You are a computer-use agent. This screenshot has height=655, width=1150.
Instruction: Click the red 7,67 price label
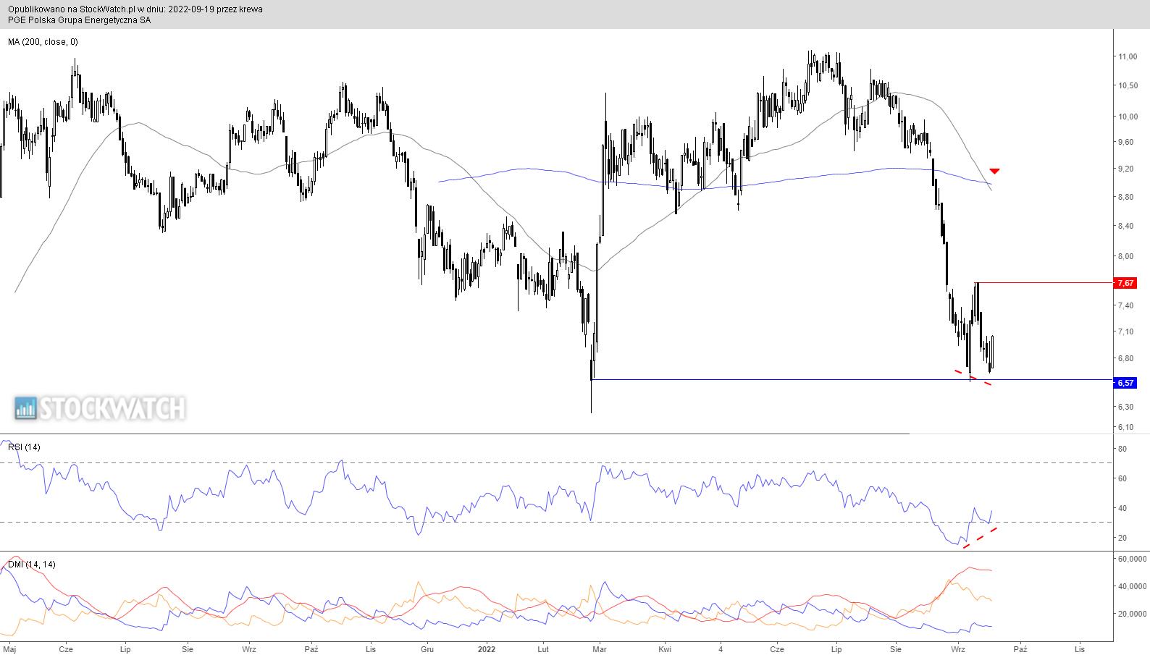coord(1126,283)
